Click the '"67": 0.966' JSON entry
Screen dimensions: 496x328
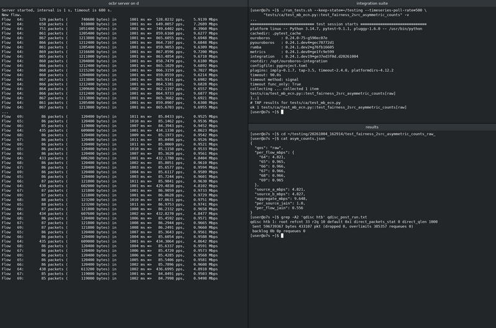pos(272,171)
